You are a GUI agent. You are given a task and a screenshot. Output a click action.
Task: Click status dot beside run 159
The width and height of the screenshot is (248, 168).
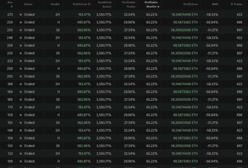point(21,115)
